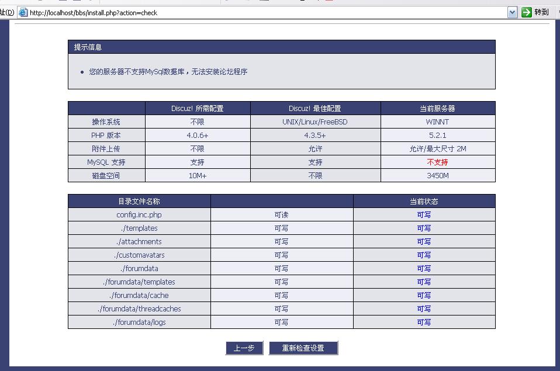Click the 操作系统 row label

point(106,122)
